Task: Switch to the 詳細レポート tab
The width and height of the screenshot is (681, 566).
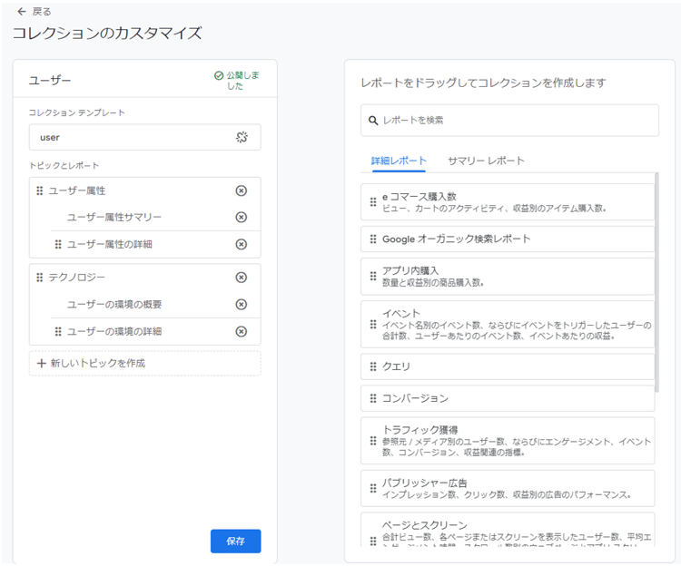Action: (399, 161)
